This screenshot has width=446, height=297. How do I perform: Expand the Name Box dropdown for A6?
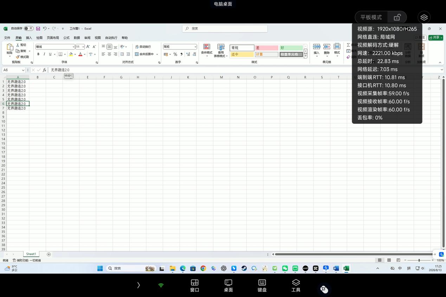[23, 70]
